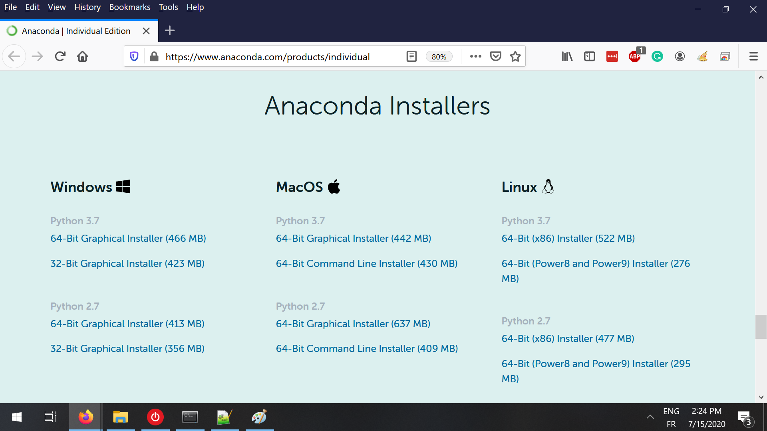Screen dimensions: 767x431
Task: Download Linux 64-Bit (x86) Installer (477 MB)
Action: [x=568, y=338]
